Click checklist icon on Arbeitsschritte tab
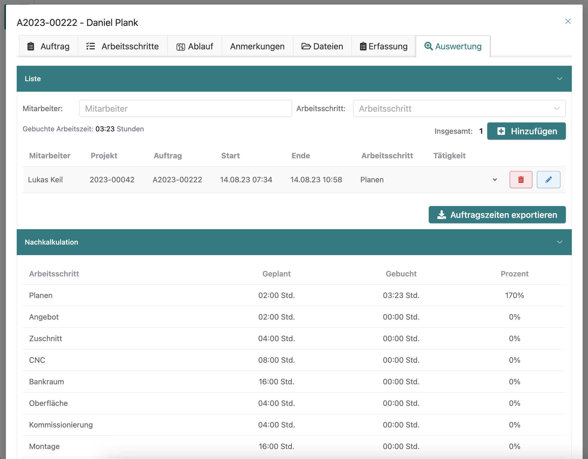Viewport: 588px width, 459px height. [x=91, y=46]
